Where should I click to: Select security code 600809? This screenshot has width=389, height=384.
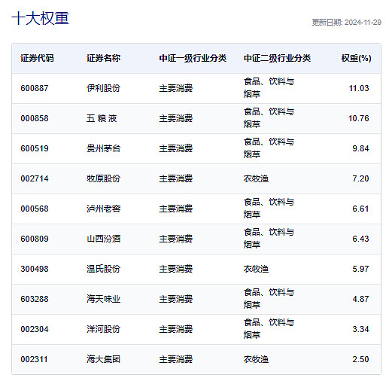[x=35, y=239]
